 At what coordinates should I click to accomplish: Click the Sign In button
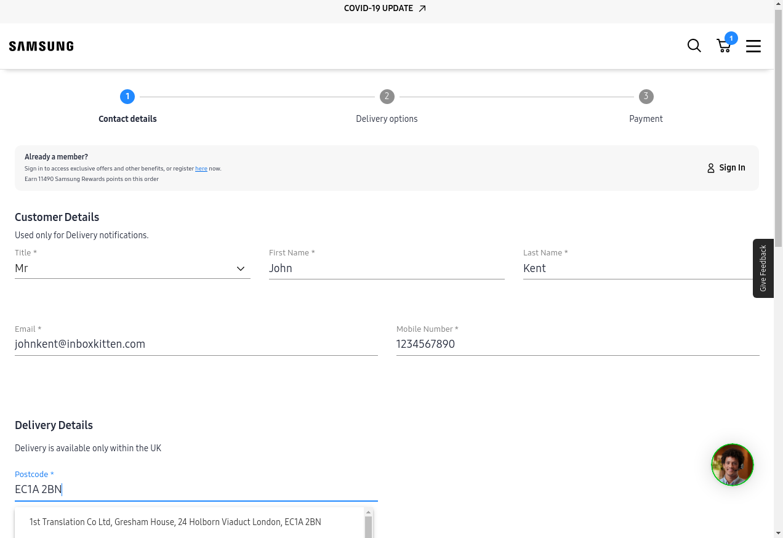coord(732,168)
